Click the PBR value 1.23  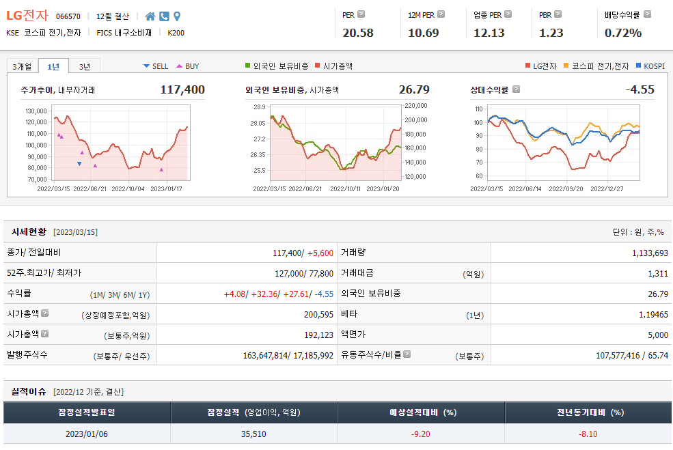click(551, 33)
